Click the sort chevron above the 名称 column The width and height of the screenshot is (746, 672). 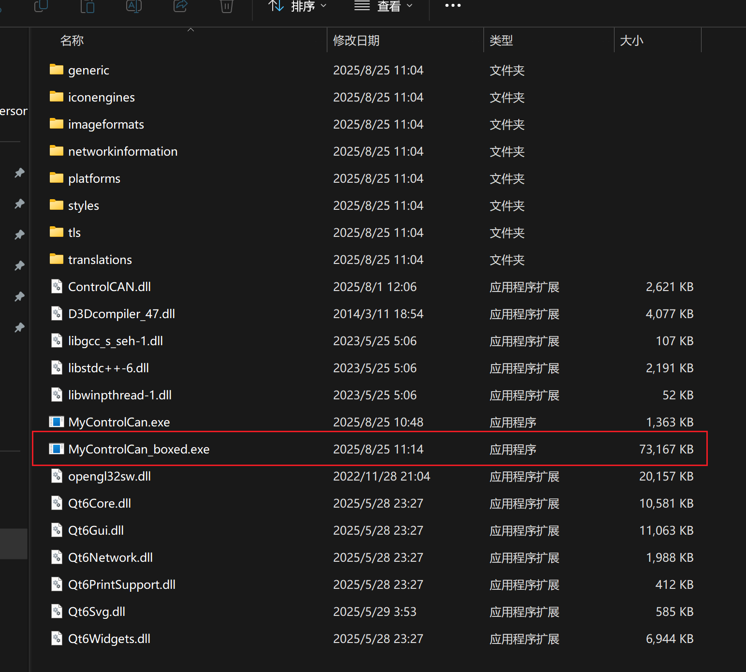(190, 29)
